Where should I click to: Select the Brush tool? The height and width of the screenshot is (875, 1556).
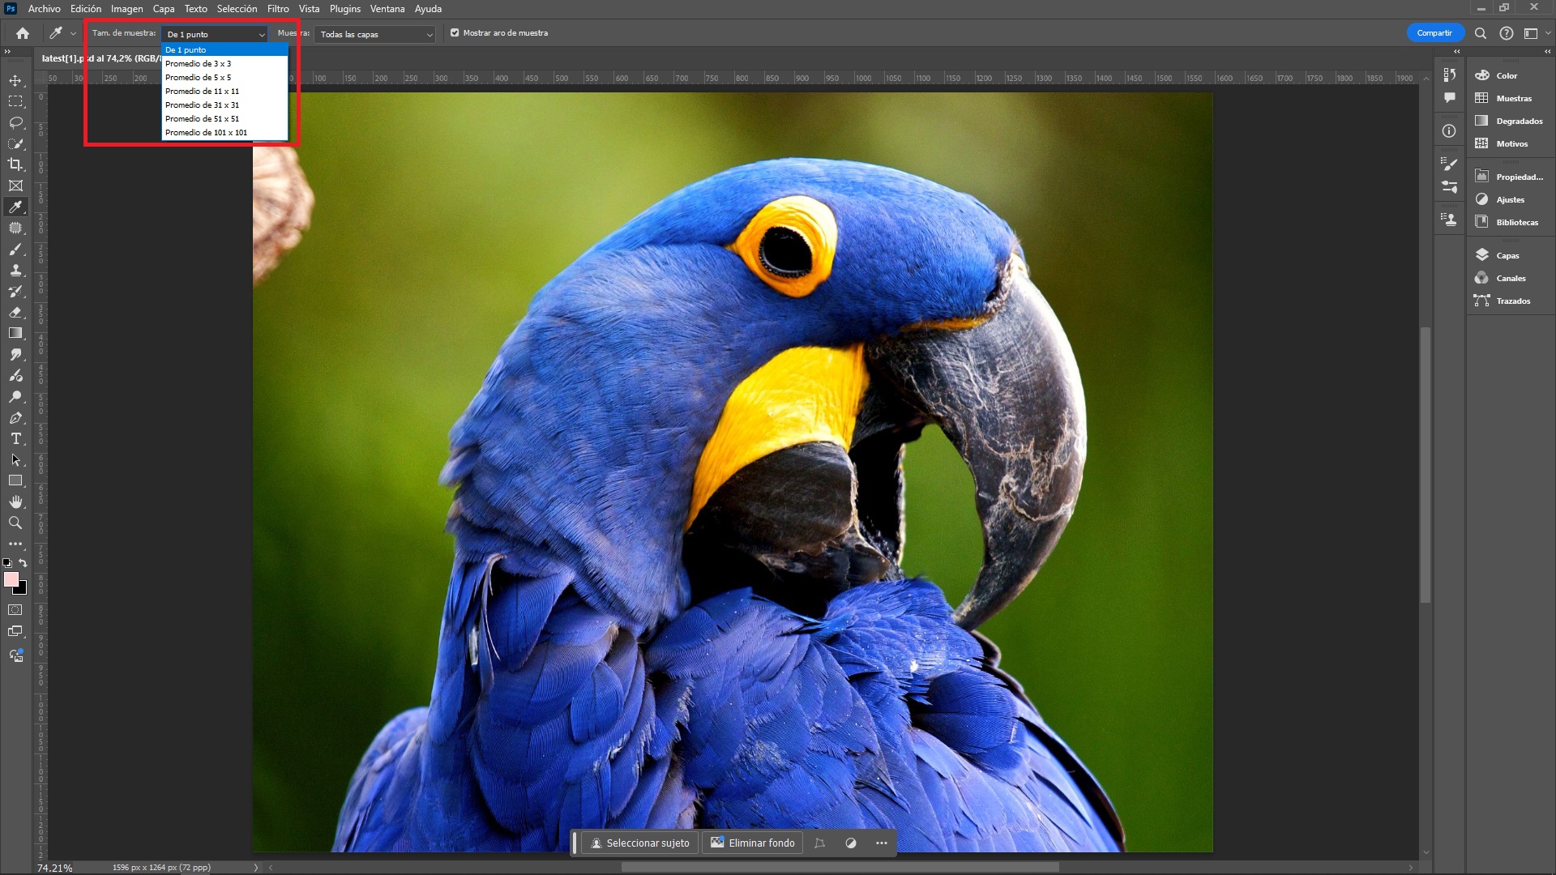15,250
